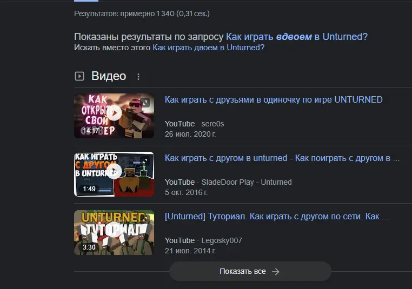The height and width of the screenshot is (289, 412).
Task: Play the 1:49 SladeDoor Play video
Action: [114, 172]
